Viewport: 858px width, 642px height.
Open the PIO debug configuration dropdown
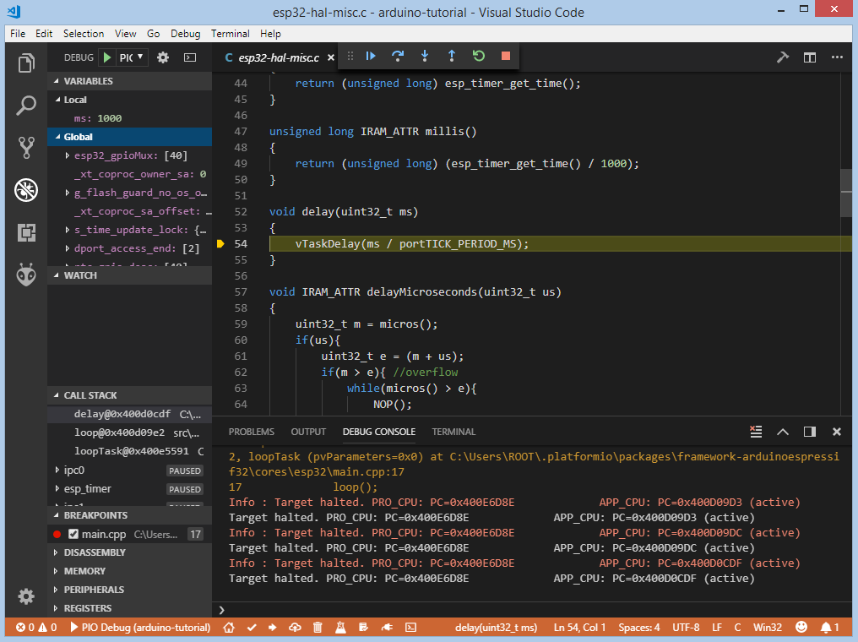(x=132, y=57)
